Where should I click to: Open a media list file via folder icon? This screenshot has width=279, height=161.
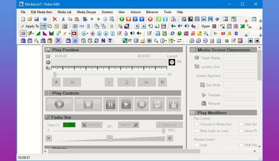click(30, 19)
